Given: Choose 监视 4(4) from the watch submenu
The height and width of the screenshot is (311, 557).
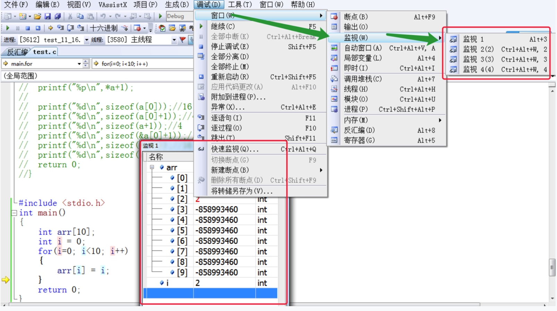Looking at the screenshot, I should pos(498,69).
